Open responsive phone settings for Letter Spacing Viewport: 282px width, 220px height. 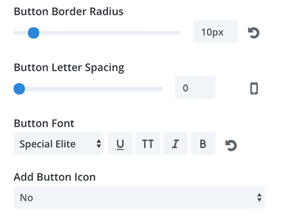click(x=254, y=88)
